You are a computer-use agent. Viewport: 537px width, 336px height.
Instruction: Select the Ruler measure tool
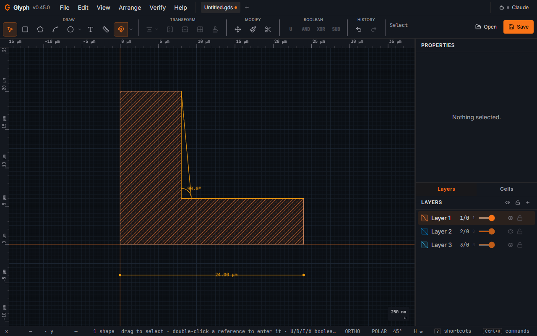pyautogui.click(x=106, y=29)
